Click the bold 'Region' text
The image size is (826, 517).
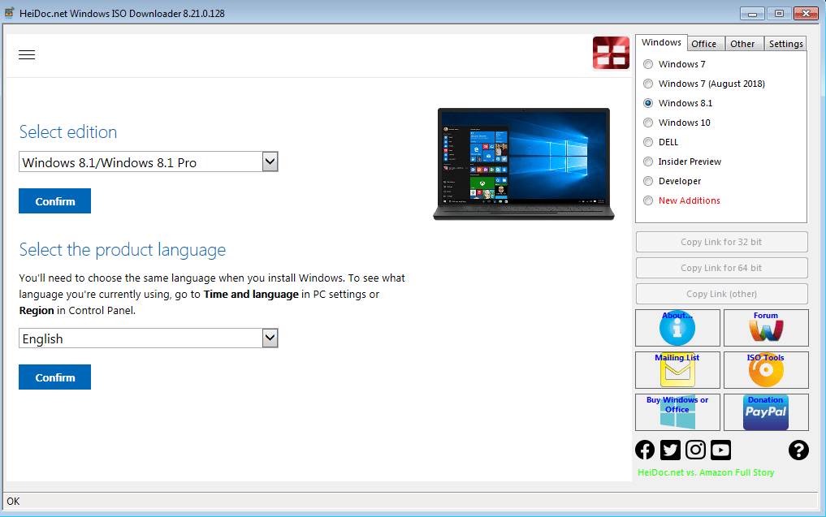[37, 311]
